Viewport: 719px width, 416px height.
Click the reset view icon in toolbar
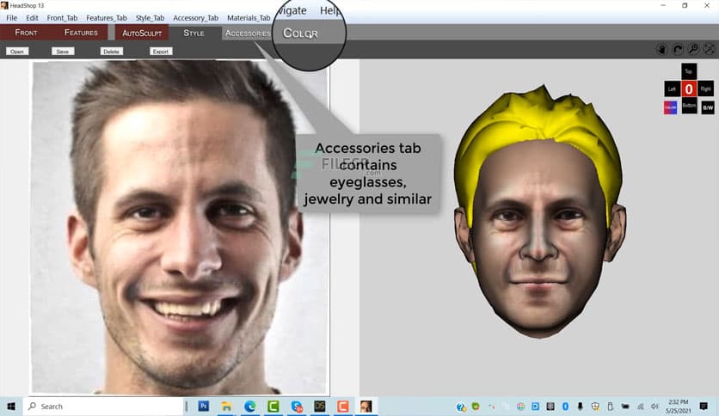[709, 51]
